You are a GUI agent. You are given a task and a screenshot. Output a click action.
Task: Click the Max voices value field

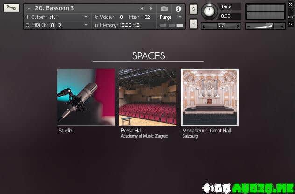147,17
